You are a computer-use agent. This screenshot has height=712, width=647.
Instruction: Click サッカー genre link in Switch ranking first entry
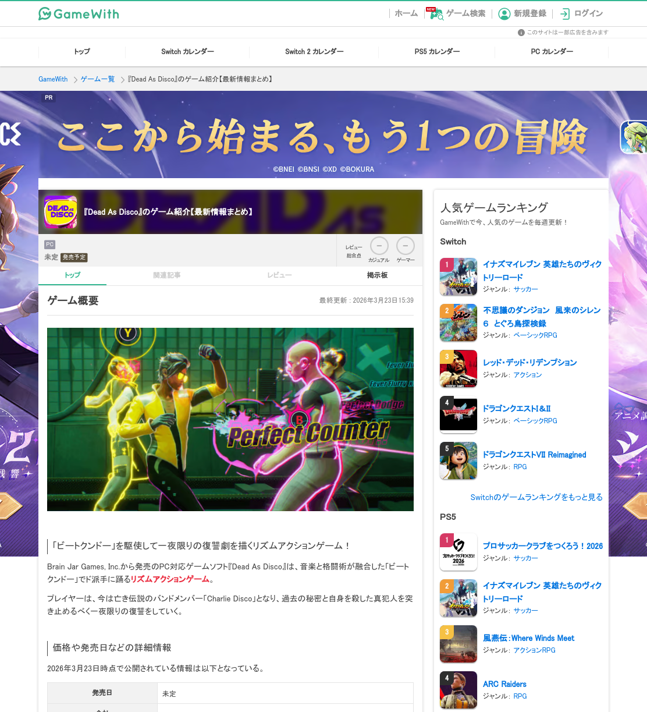pyautogui.click(x=525, y=289)
